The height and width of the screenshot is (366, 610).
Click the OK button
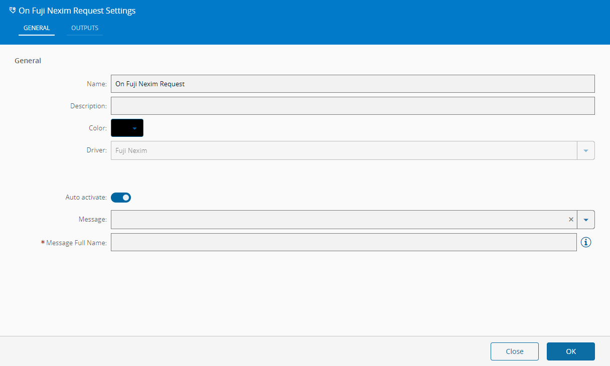[571, 351]
